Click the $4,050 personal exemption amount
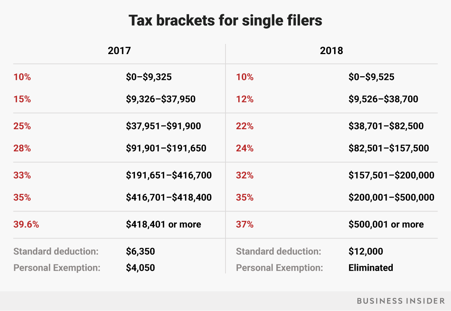Viewport: 451px width, 311px height. click(140, 268)
